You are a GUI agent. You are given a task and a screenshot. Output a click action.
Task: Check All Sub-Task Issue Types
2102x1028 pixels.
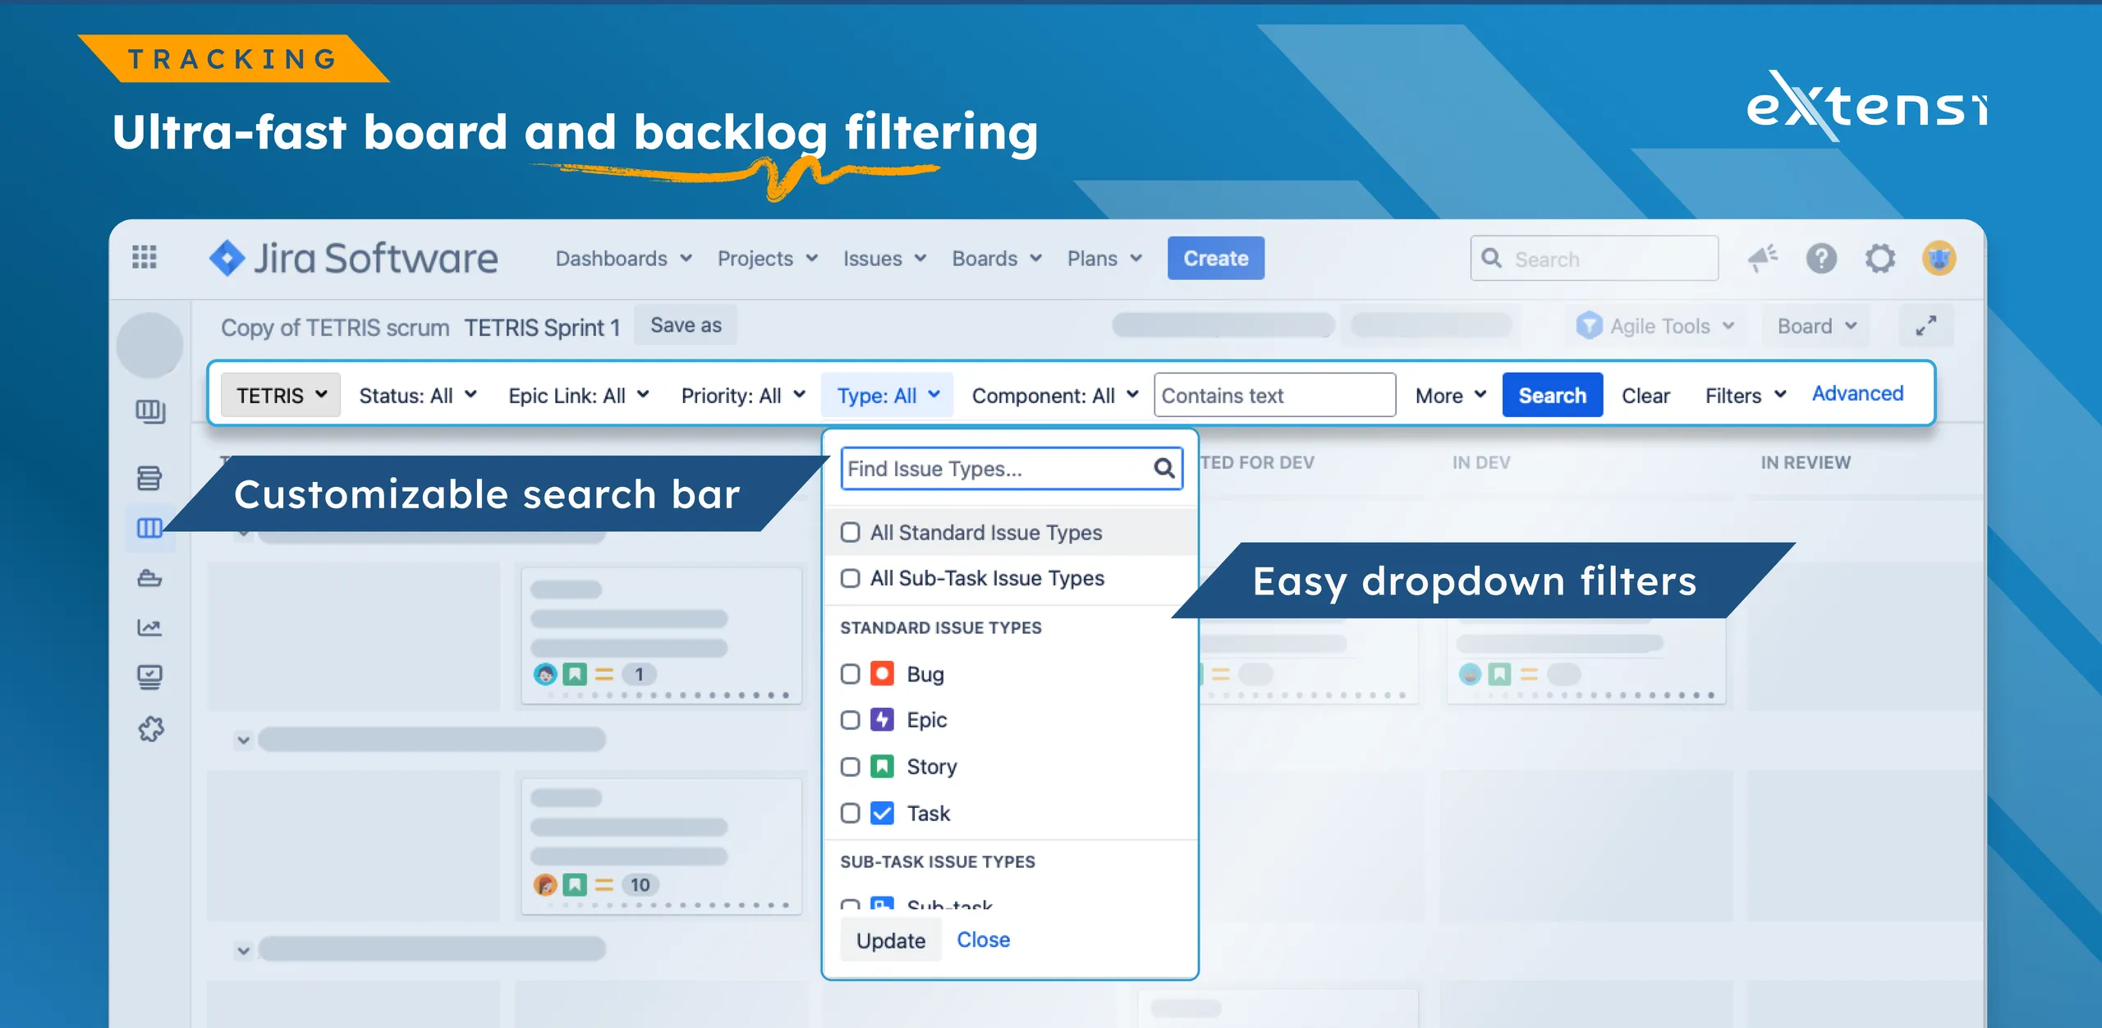pyautogui.click(x=851, y=578)
